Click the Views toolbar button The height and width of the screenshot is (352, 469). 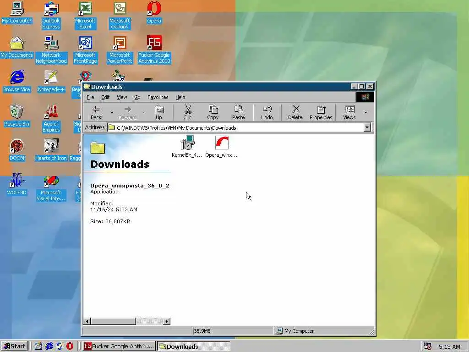click(349, 113)
